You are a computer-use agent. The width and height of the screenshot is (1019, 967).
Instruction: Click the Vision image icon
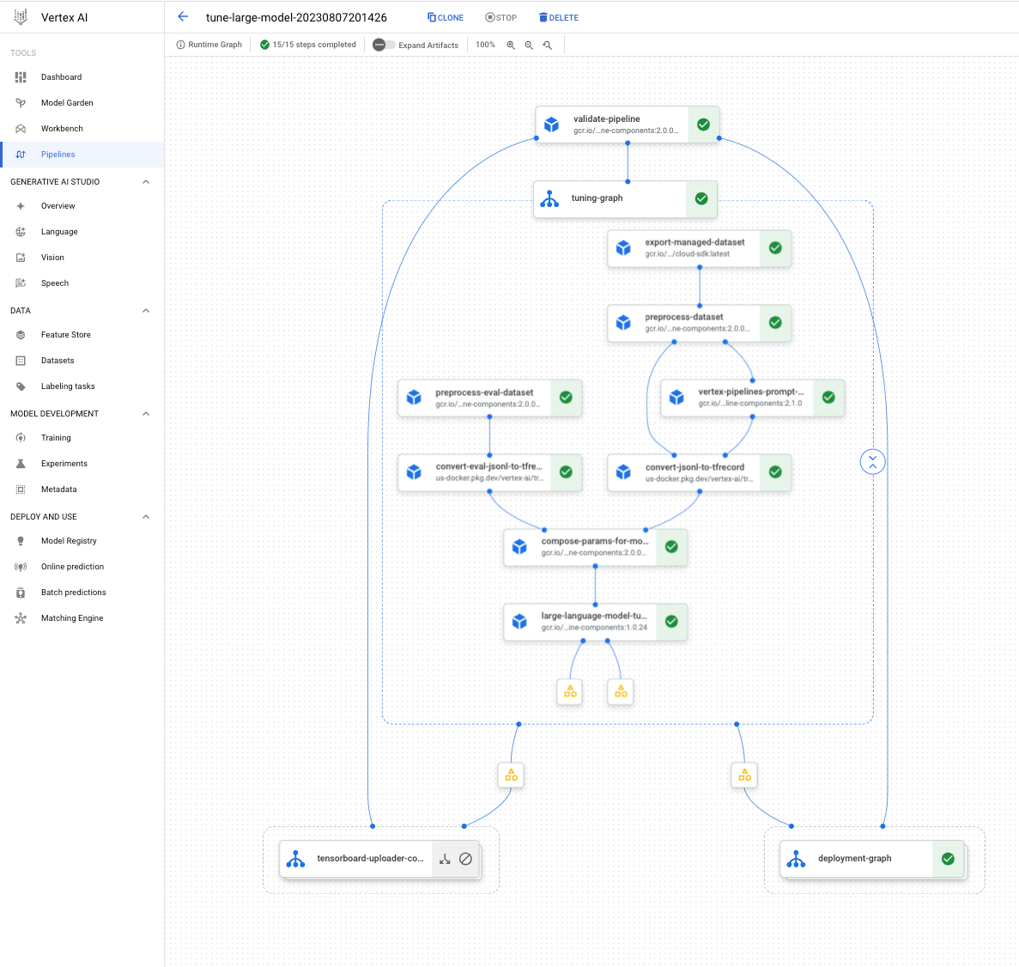pos(21,258)
